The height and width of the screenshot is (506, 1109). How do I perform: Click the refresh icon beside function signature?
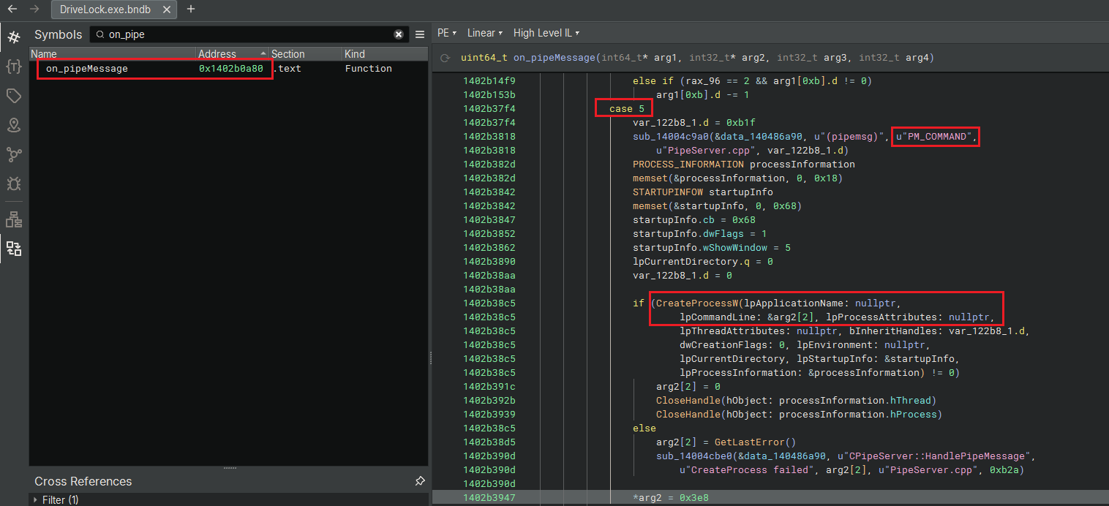(444, 58)
